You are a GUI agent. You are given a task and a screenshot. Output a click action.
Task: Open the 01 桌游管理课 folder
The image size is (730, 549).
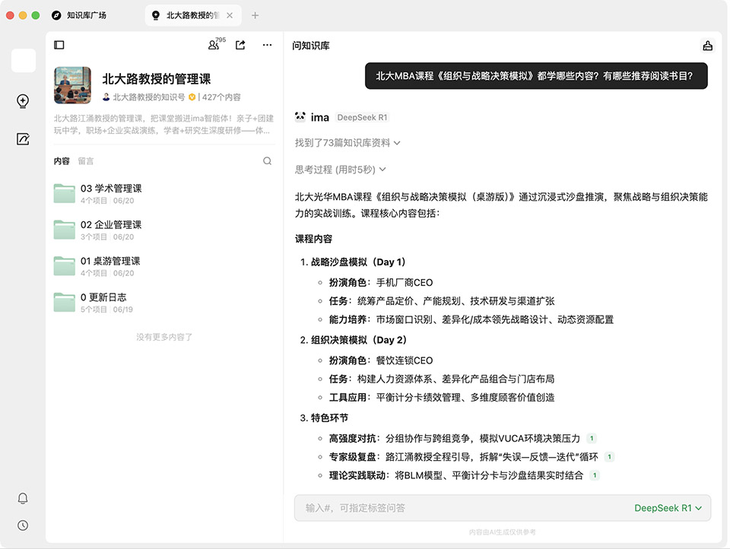[110, 261]
